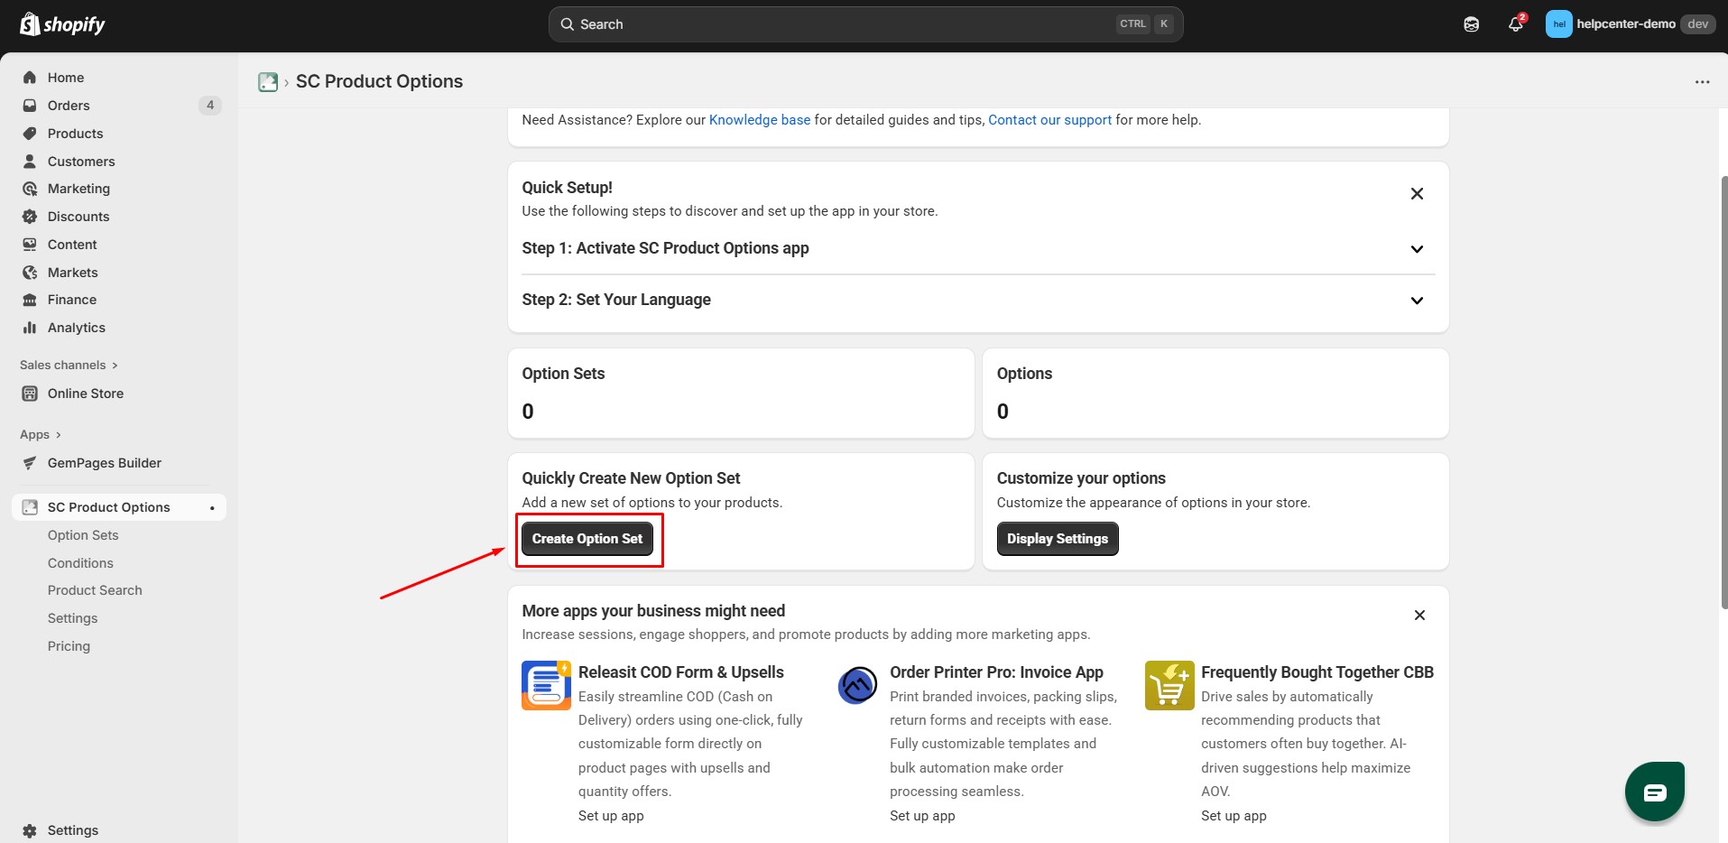This screenshot has width=1728, height=843.
Task: Open the Customers section icon
Action: pyautogui.click(x=30, y=161)
